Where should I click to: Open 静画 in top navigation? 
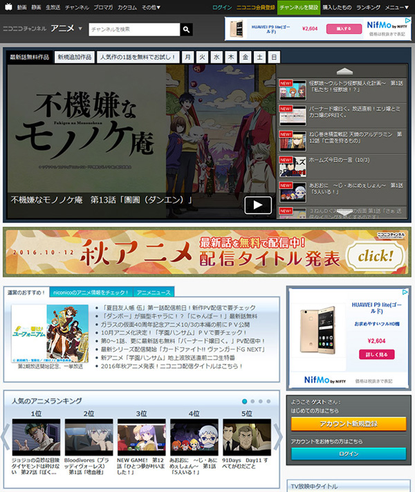point(36,7)
